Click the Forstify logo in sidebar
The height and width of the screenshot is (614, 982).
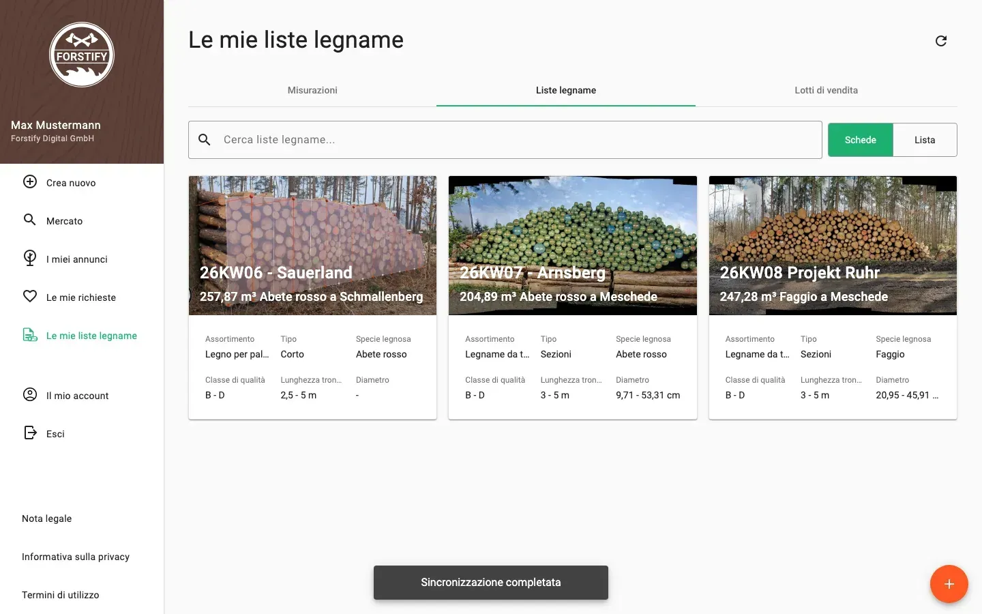[82, 55]
